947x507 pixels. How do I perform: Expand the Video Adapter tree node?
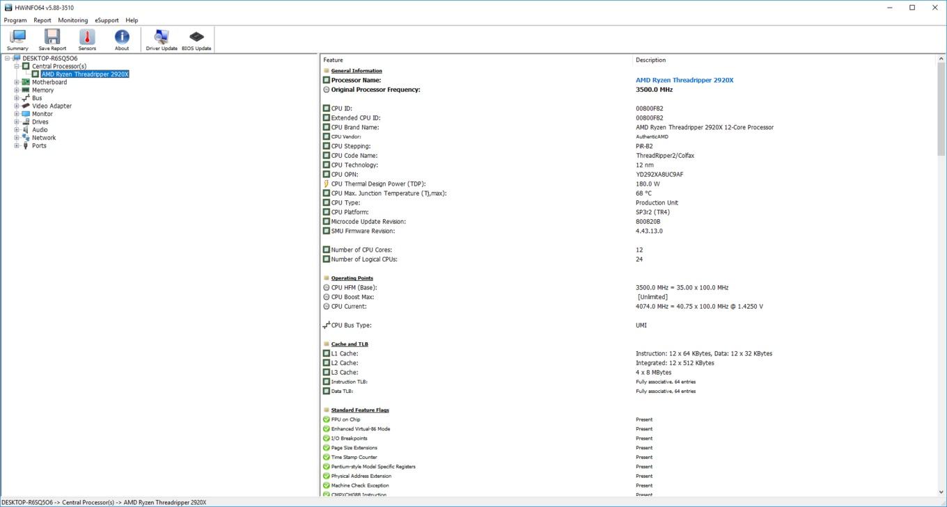point(17,106)
